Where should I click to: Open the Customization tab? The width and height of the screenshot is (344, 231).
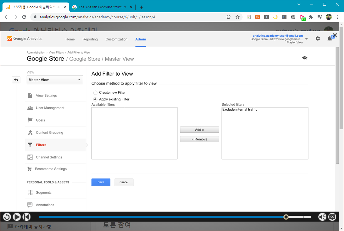pos(116,39)
